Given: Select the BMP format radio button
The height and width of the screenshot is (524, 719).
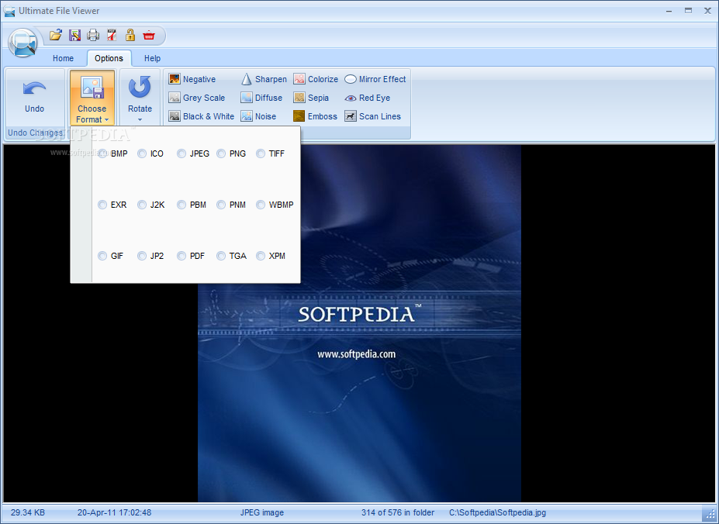Looking at the screenshot, I should [102, 153].
